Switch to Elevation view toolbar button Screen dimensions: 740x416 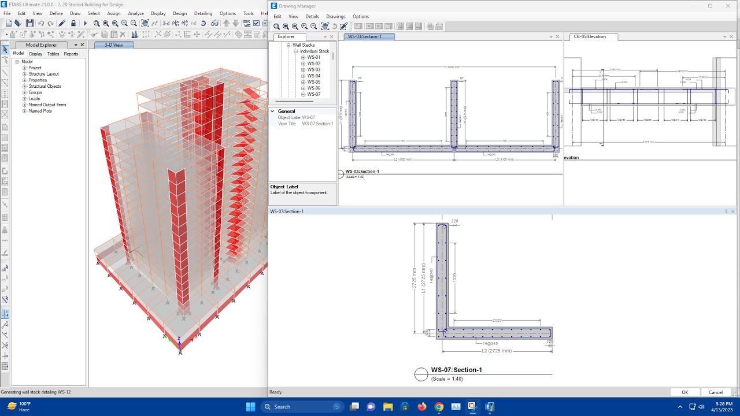coord(185,23)
